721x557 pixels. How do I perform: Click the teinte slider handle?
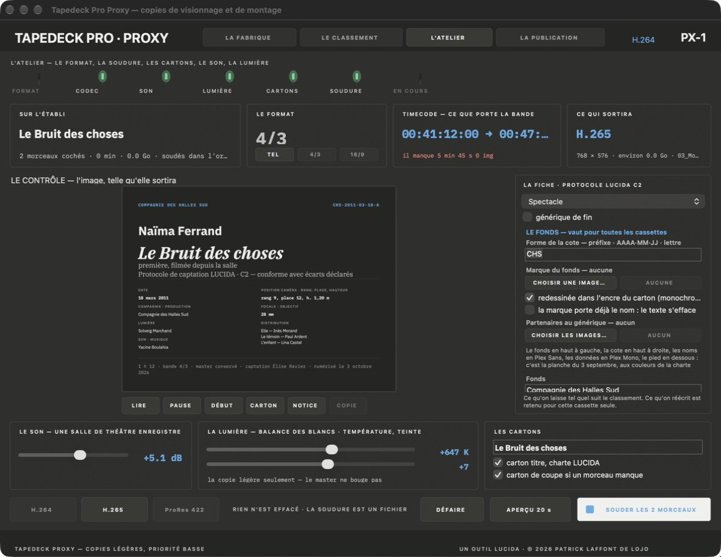[x=328, y=464]
